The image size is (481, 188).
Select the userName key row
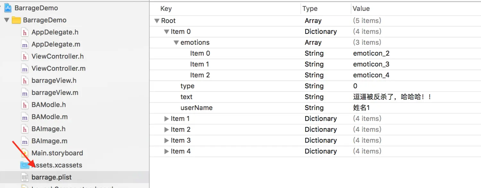[196, 108]
